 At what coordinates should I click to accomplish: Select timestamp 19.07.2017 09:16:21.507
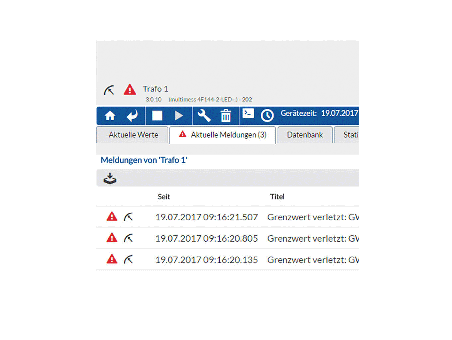[206, 217]
